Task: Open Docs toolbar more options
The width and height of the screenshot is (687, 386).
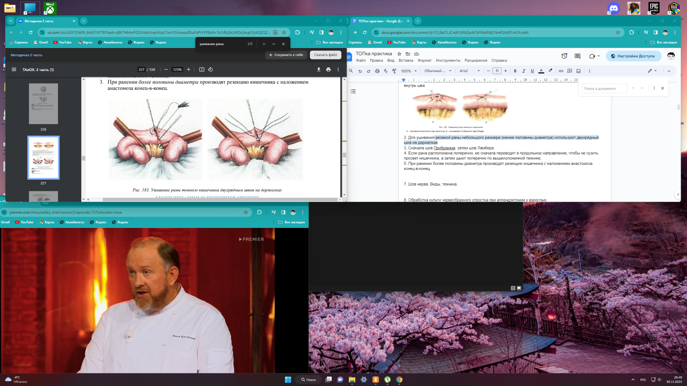Action: [589, 71]
